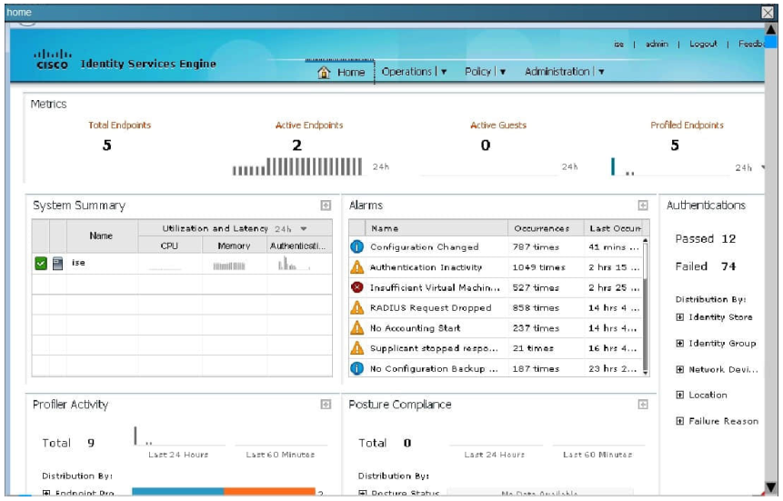This screenshot has width=783, height=501.
Task: Click the info icon for Configuration Changed
Action: point(356,246)
